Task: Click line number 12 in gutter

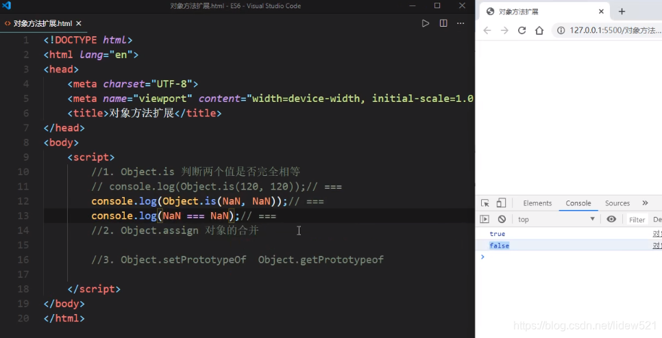Action: point(23,201)
